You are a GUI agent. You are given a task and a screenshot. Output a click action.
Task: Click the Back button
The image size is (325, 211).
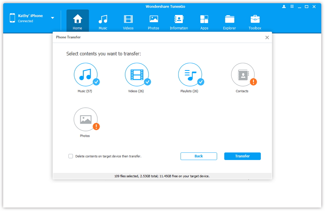click(198, 156)
